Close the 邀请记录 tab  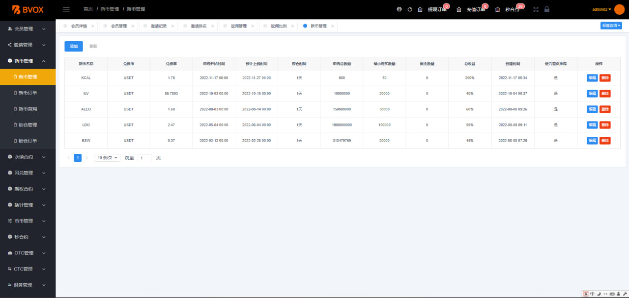[172, 26]
